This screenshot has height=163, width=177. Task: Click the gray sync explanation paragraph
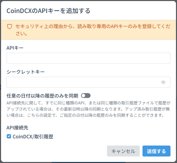point(88,109)
